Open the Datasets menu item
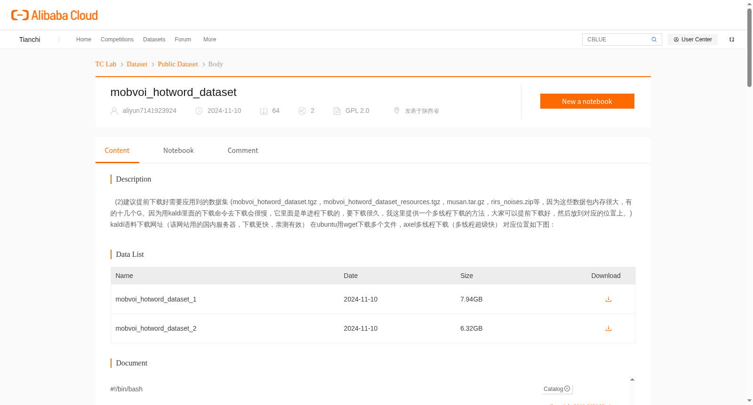The image size is (753, 405). (154, 40)
